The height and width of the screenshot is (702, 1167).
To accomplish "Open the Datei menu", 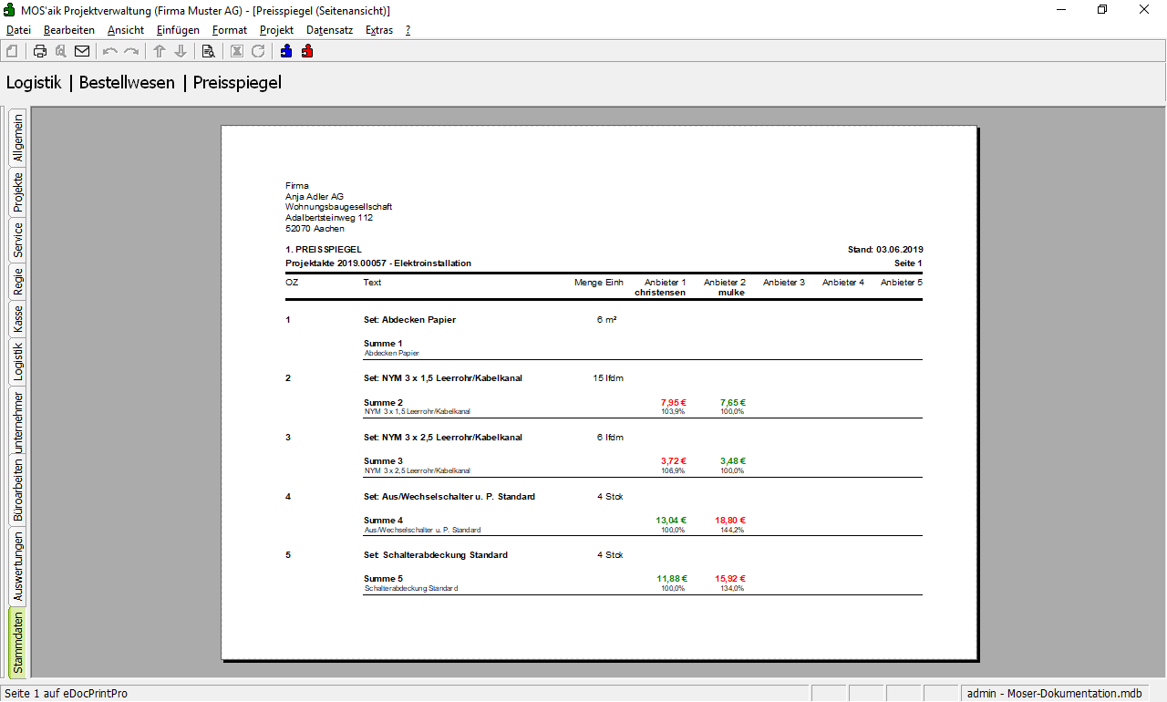I will [18, 30].
